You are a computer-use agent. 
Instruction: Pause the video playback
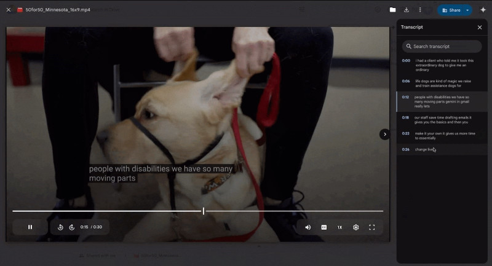[30, 227]
